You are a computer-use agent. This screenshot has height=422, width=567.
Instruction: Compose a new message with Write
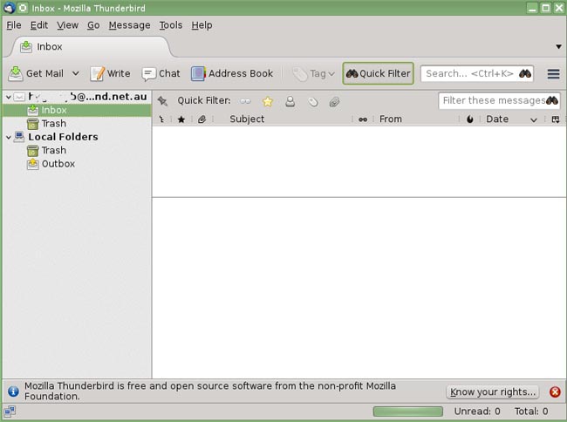pyautogui.click(x=110, y=74)
